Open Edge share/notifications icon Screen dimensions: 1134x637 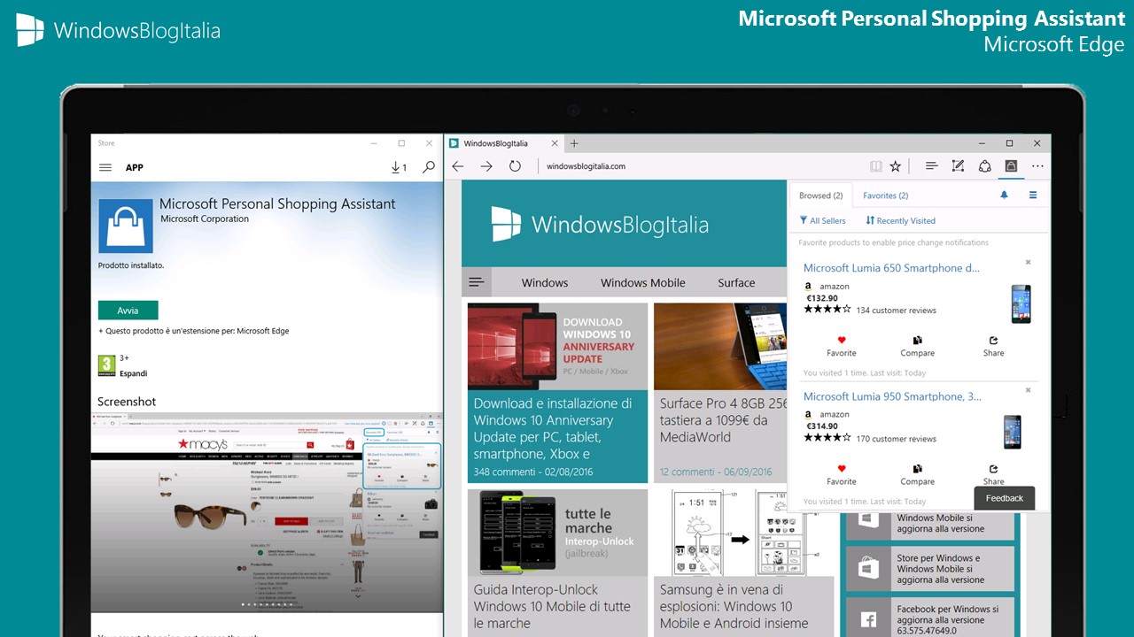tap(984, 166)
